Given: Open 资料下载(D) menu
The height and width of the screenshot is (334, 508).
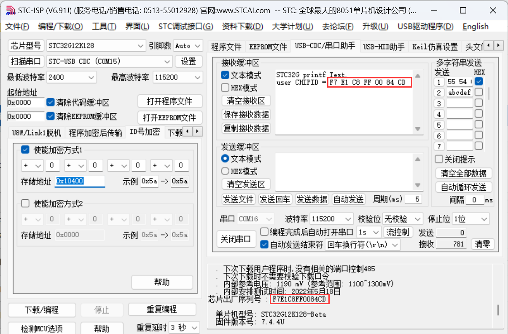Looking at the screenshot, I should click(242, 27).
